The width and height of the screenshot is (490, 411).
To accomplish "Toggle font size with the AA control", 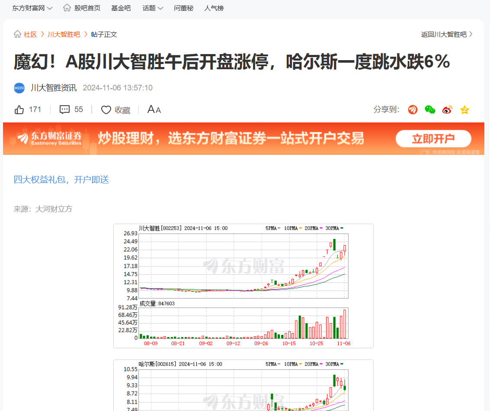I will 154,109.
